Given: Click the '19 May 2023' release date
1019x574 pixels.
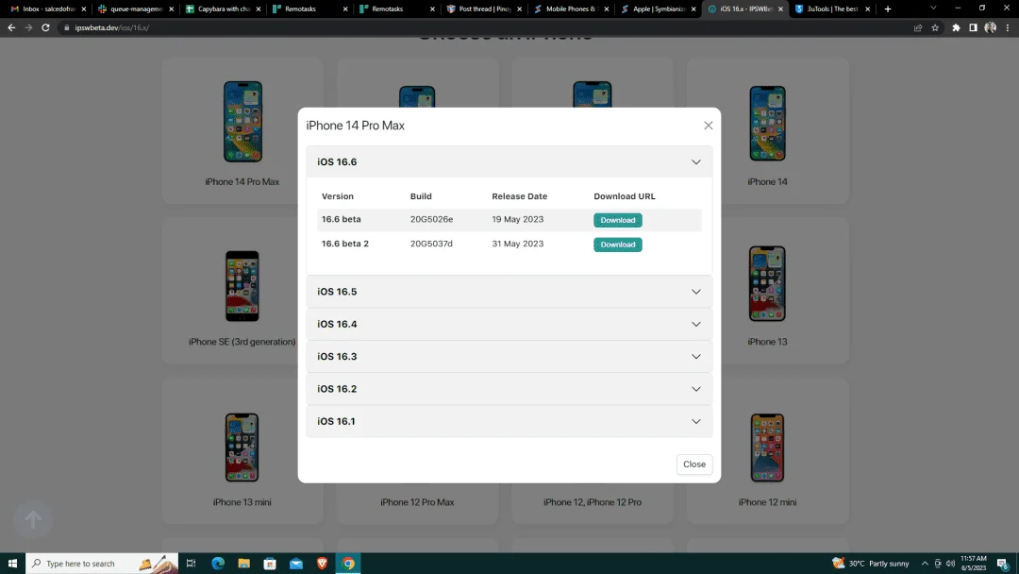Looking at the screenshot, I should pyautogui.click(x=517, y=220).
